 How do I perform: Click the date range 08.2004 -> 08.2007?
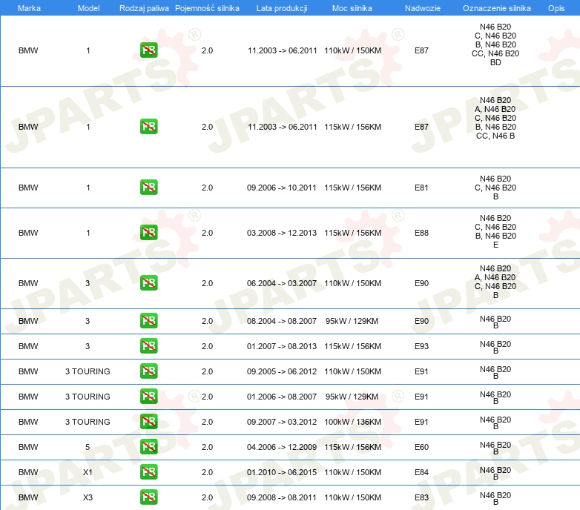tap(282, 321)
